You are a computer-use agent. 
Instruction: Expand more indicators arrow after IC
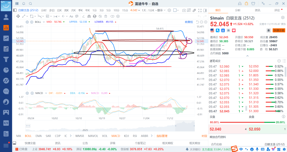point(71,136)
